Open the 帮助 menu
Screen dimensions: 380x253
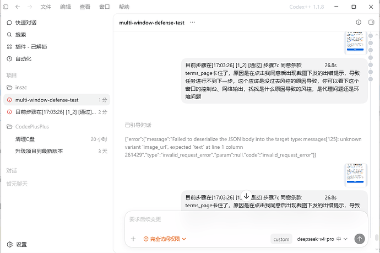pos(124,7)
